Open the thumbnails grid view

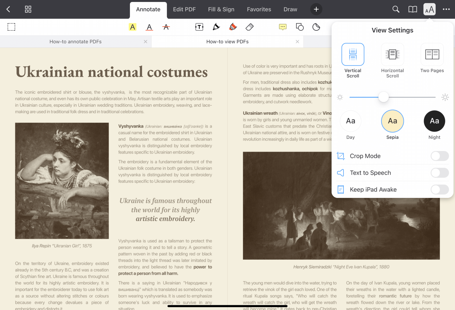28,9
